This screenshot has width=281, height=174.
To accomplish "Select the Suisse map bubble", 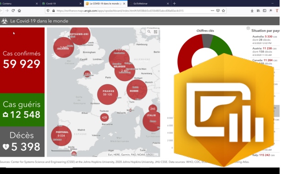I will 137,90.
